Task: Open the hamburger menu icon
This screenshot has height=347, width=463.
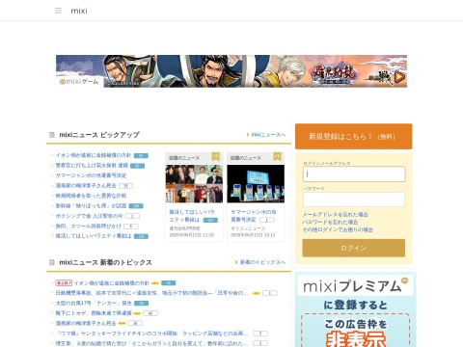Action: click(x=58, y=11)
